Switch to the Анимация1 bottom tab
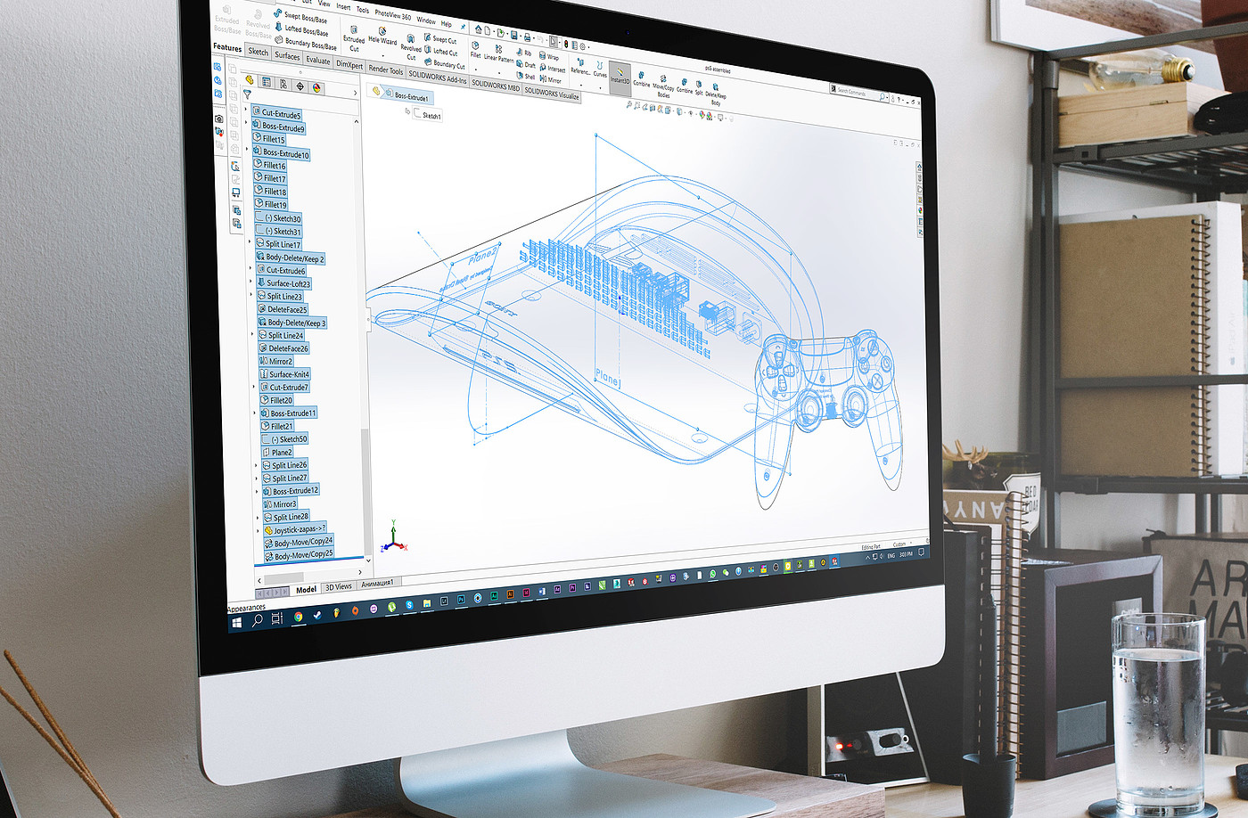Screen dimensions: 1248x818 pyautogui.click(x=377, y=584)
